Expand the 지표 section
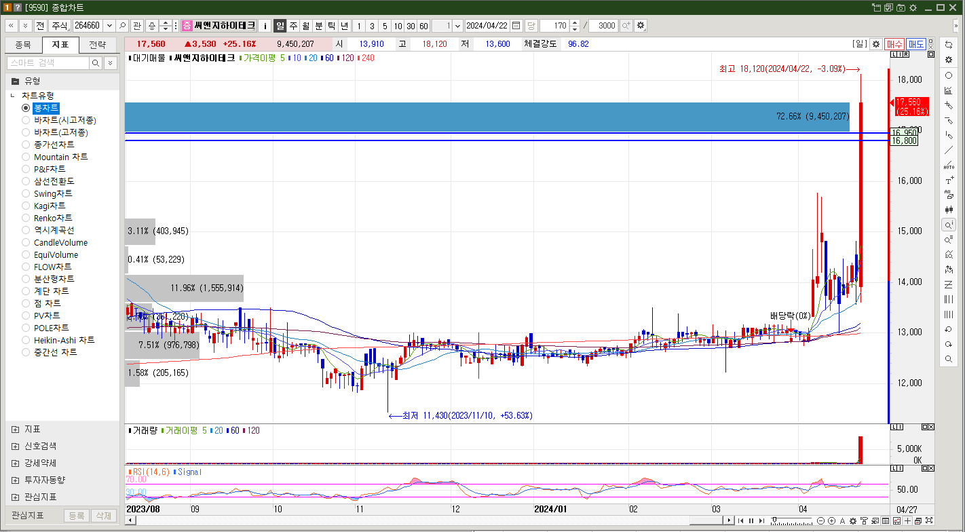 tap(15, 430)
